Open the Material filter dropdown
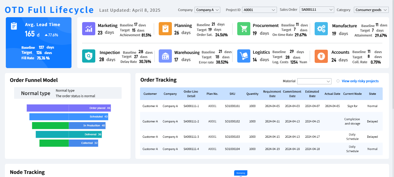This screenshot has width=394, height=177. (314, 81)
